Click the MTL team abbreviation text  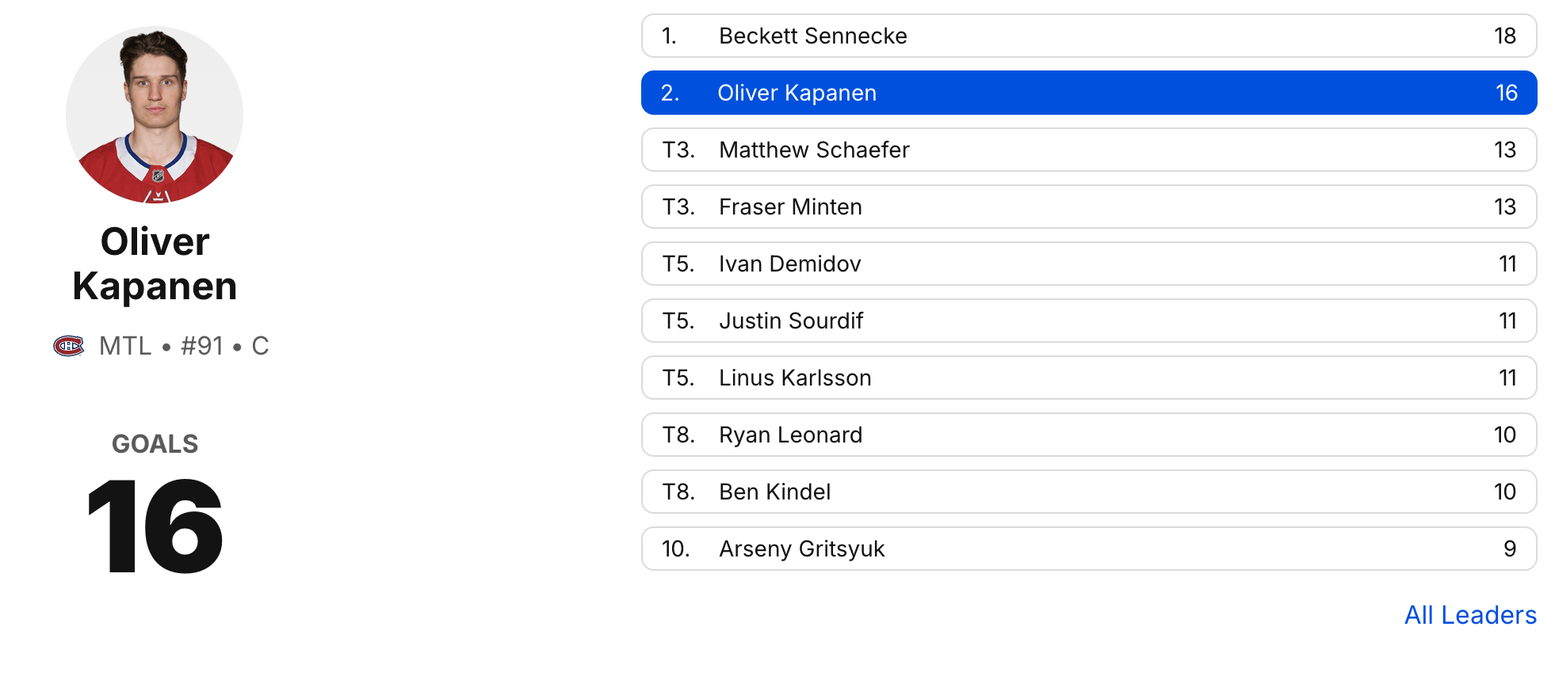click(x=125, y=346)
